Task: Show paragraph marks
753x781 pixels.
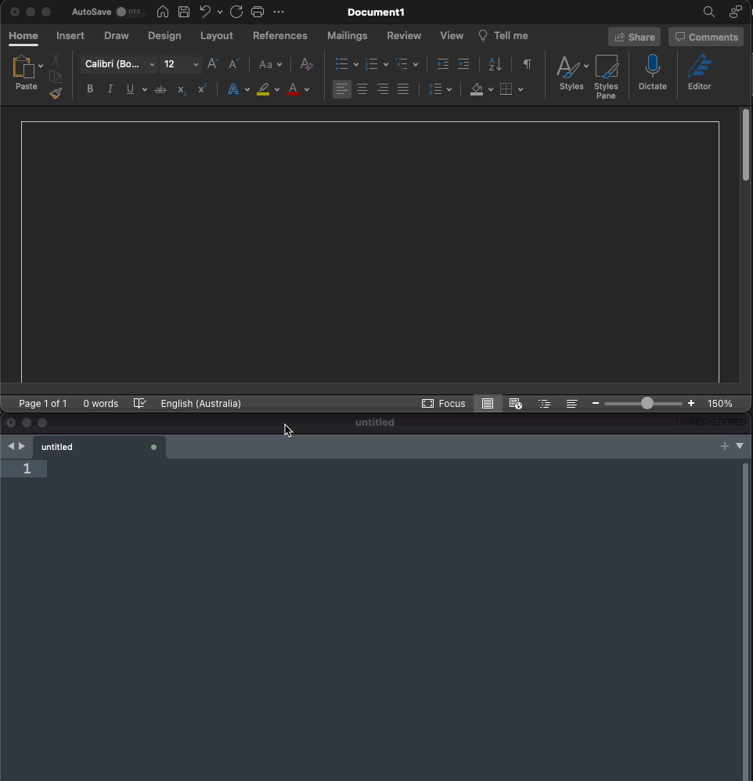Action: (x=527, y=64)
